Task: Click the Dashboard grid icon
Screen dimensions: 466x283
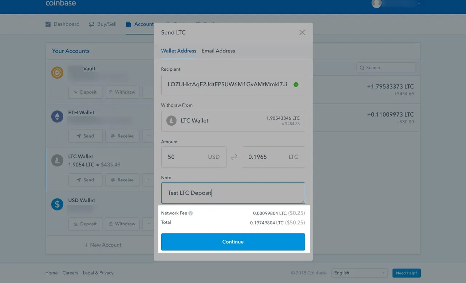Action: tap(48, 24)
